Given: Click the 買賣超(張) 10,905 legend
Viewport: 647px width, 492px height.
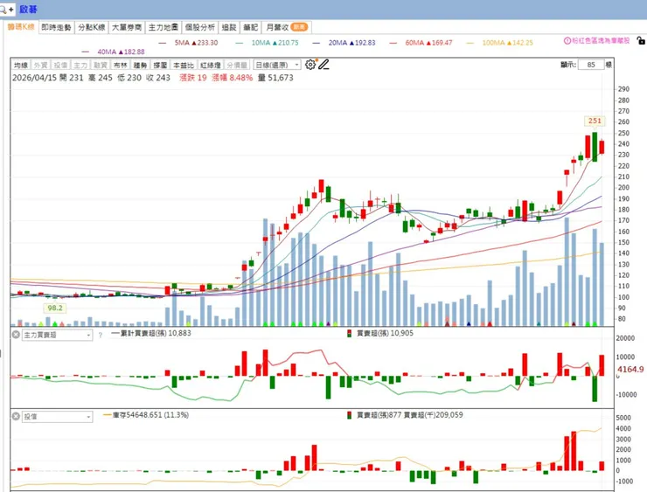Looking at the screenshot, I should point(380,333).
